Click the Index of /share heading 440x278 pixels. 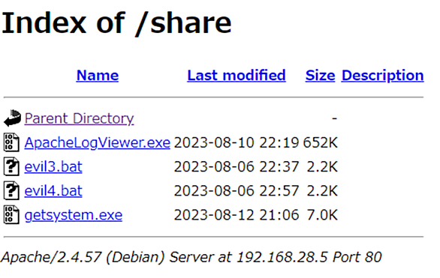coord(116,23)
